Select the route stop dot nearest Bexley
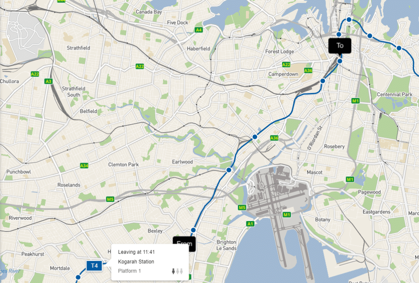Screen dimensions: 419x283 point(193,230)
